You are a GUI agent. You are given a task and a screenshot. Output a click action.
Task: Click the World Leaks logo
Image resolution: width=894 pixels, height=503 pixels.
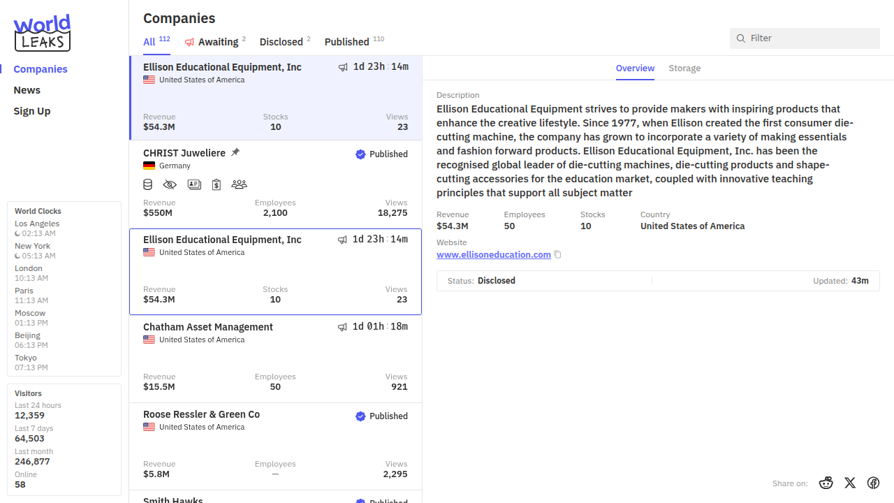tap(42, 33)
